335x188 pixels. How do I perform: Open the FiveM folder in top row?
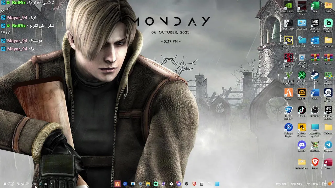point(328,7)
